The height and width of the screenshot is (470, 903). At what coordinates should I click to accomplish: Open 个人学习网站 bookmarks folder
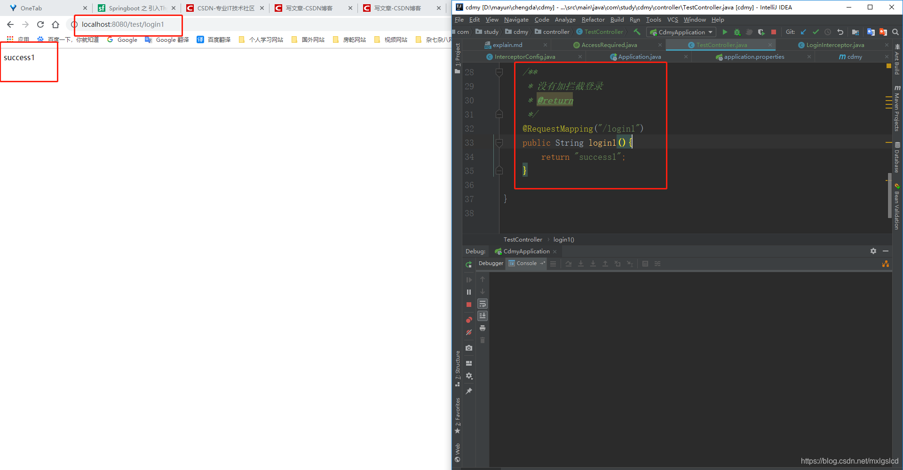coord(261,40)
